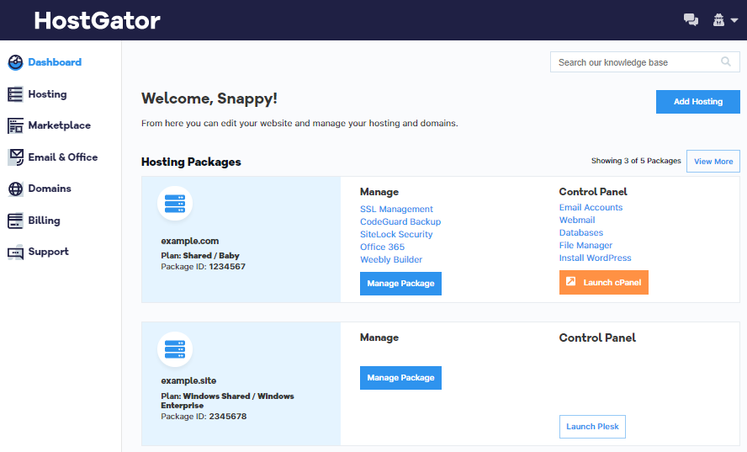This screenshot has height=452, width=747.
Task: Open Office 365 link
Action: click(x=382, y=247)
